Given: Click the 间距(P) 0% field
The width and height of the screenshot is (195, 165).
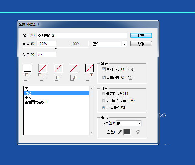Looking at the screenshot, I should tap(46, 55).
